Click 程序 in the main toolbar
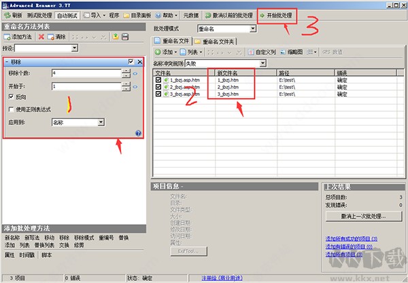This screenshot has width=408, height=283. (x=114, y=16)
